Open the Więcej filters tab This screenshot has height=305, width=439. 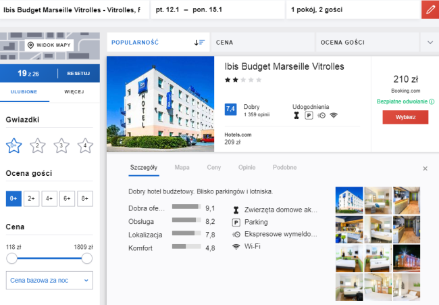point(74,92)
